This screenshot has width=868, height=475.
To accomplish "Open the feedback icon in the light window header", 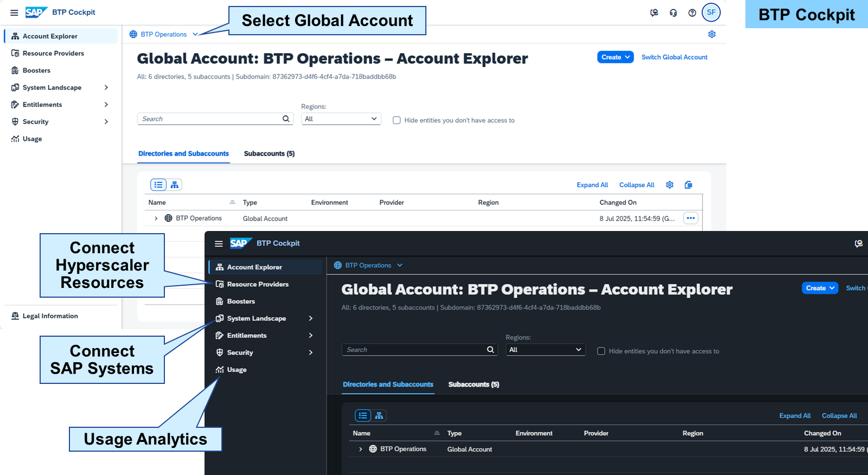I will (x=654, y=12).
